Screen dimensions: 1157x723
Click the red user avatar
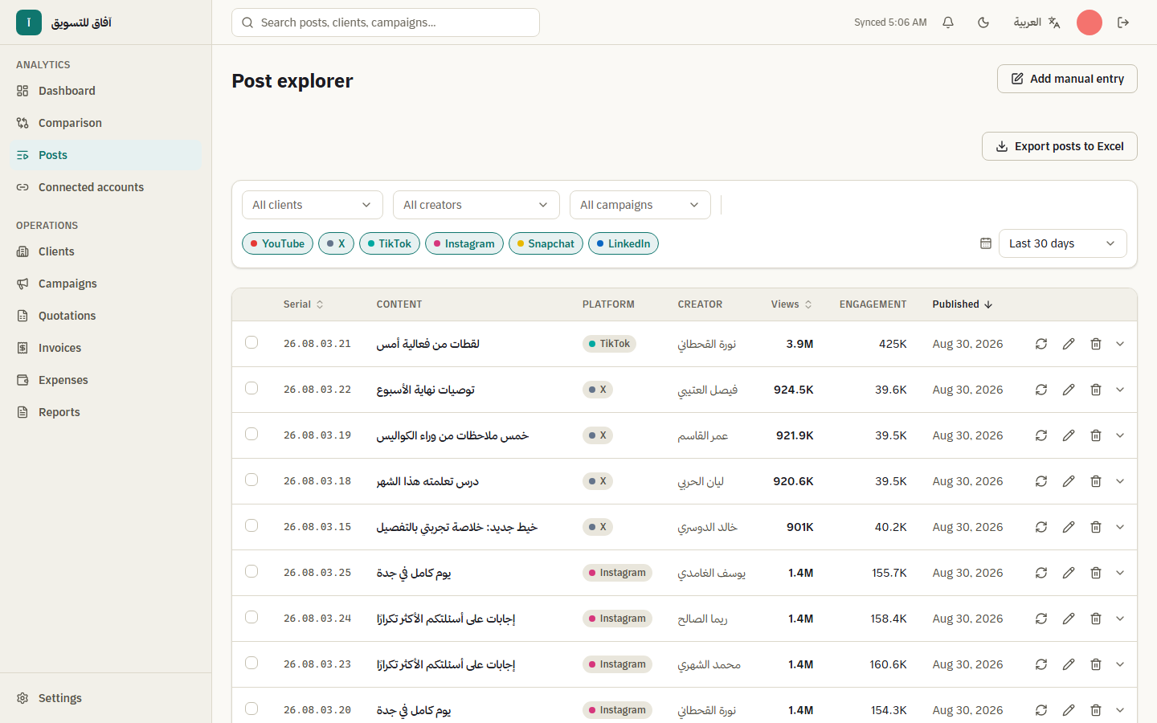1090,22
